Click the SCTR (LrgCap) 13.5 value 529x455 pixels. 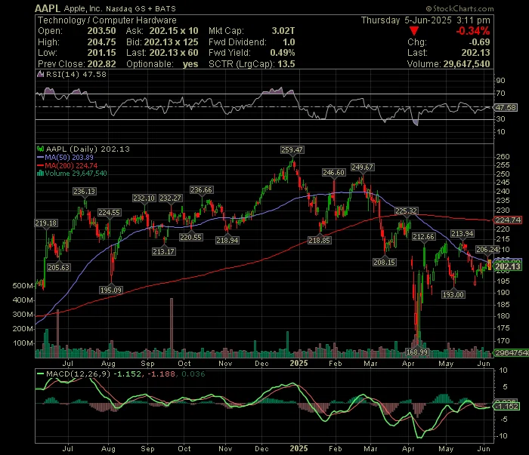click(286, 64)
